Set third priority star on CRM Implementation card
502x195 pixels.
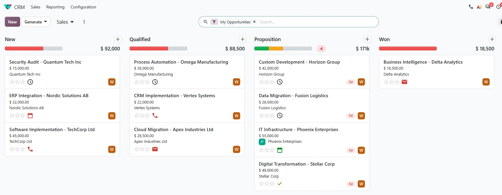click(147, 115)
